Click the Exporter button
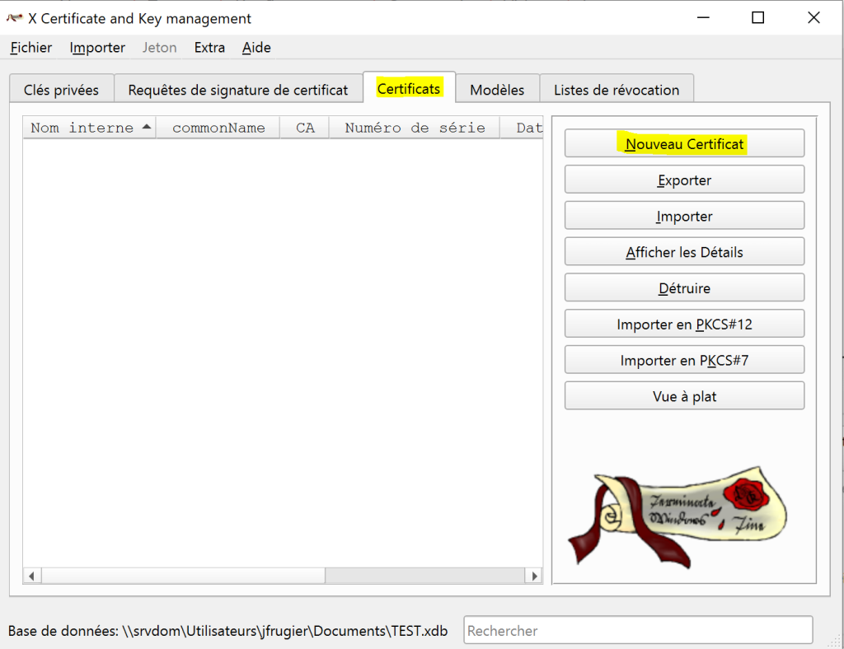This screenshot has height=649, width=844. click(684, 180)
